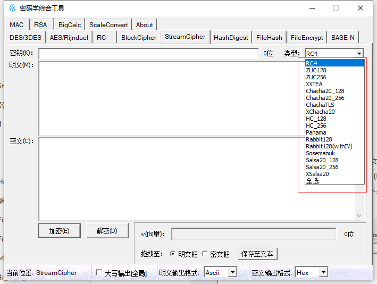Select the 明文框 radio button
Screen dimensions: 377x284
point(172,254)
